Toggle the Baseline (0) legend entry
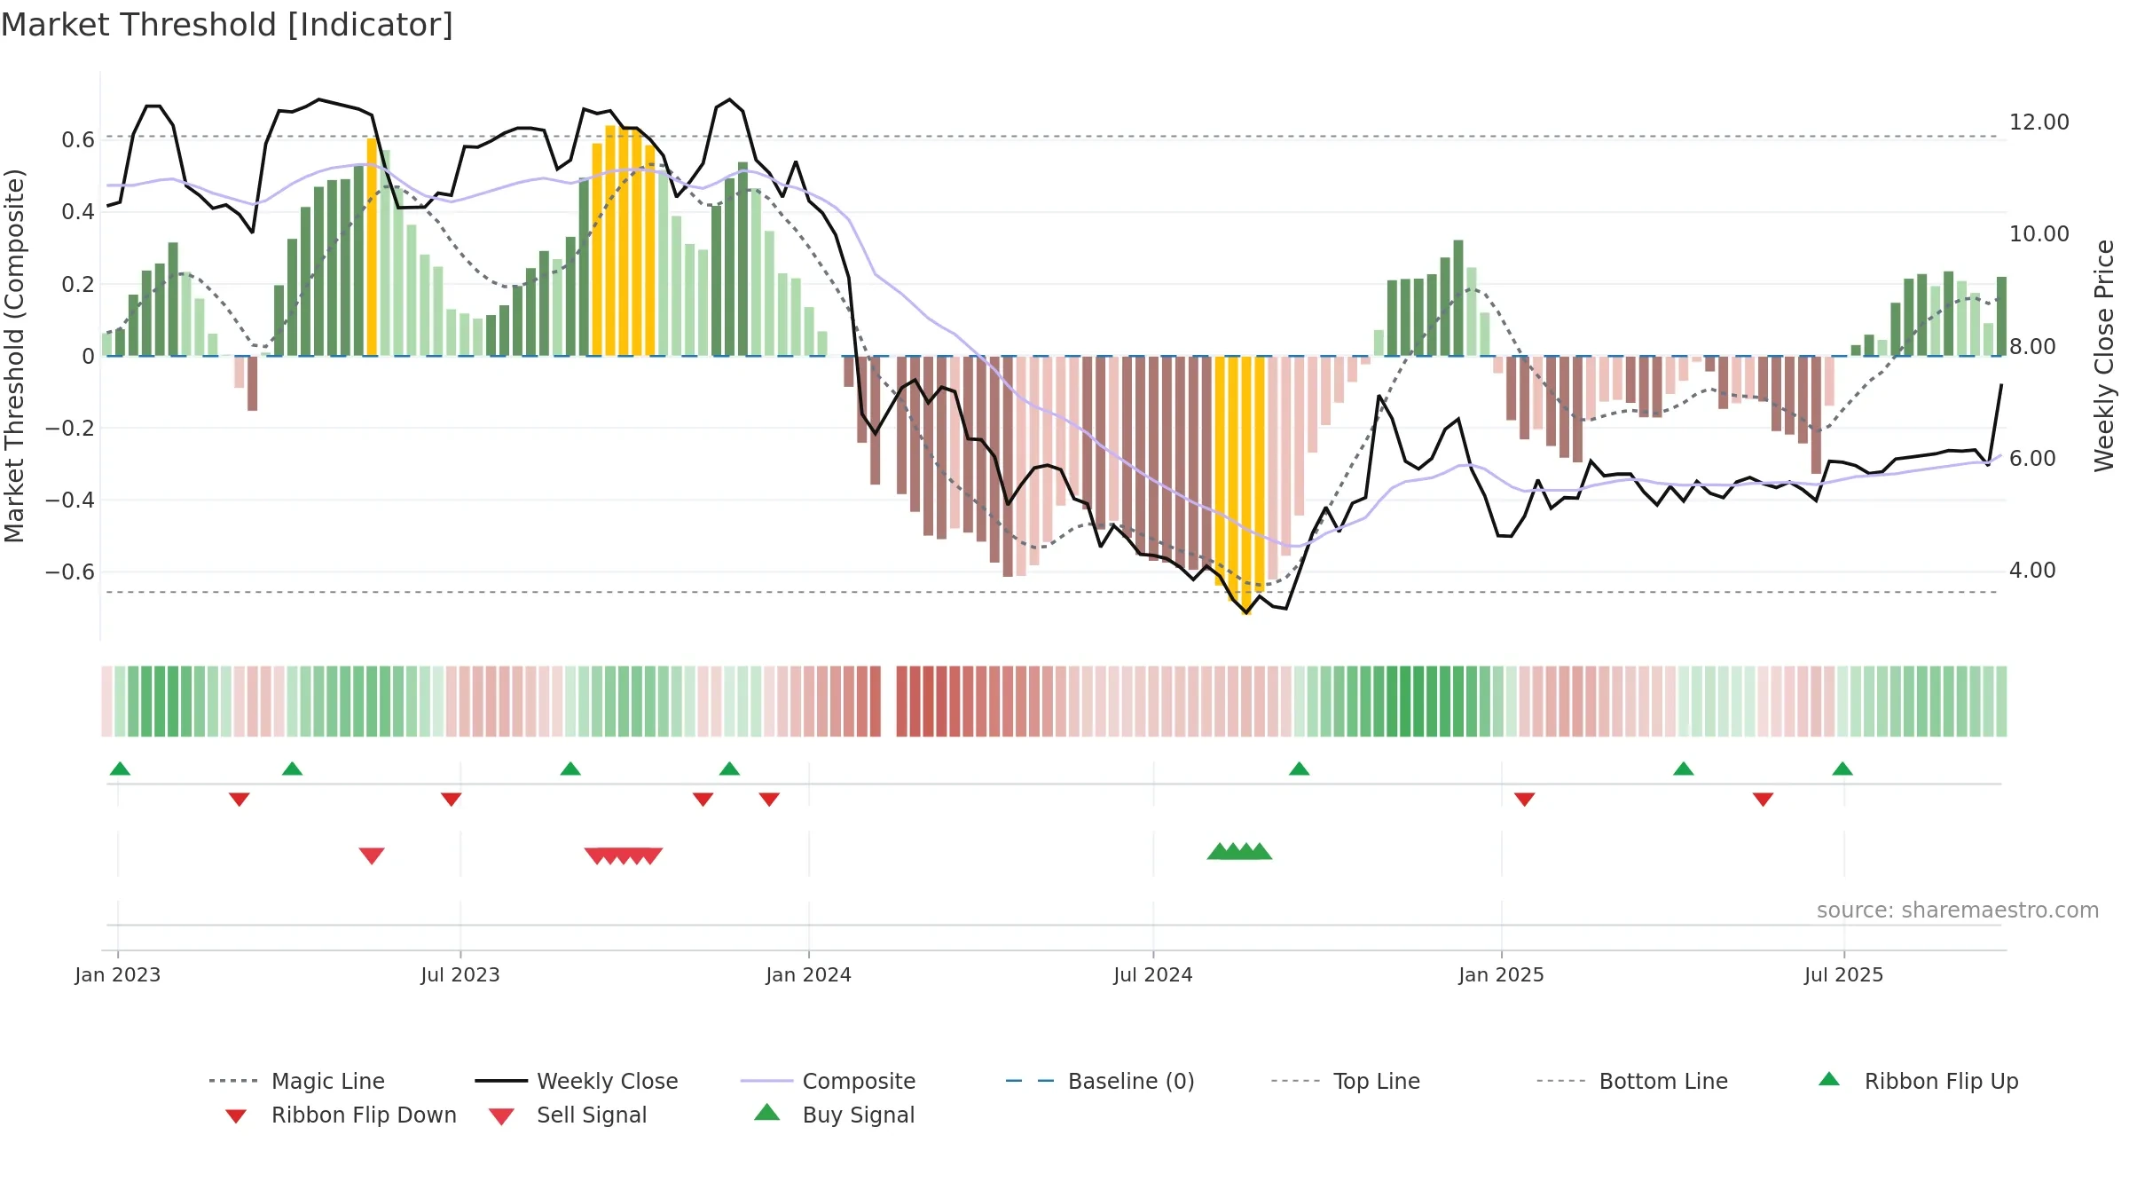The width and height of the screenshot is (2129, 1198). pyautogui.click(x=1100, y=1081)
